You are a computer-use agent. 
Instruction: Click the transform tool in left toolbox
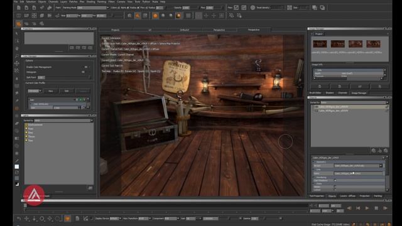17,63
